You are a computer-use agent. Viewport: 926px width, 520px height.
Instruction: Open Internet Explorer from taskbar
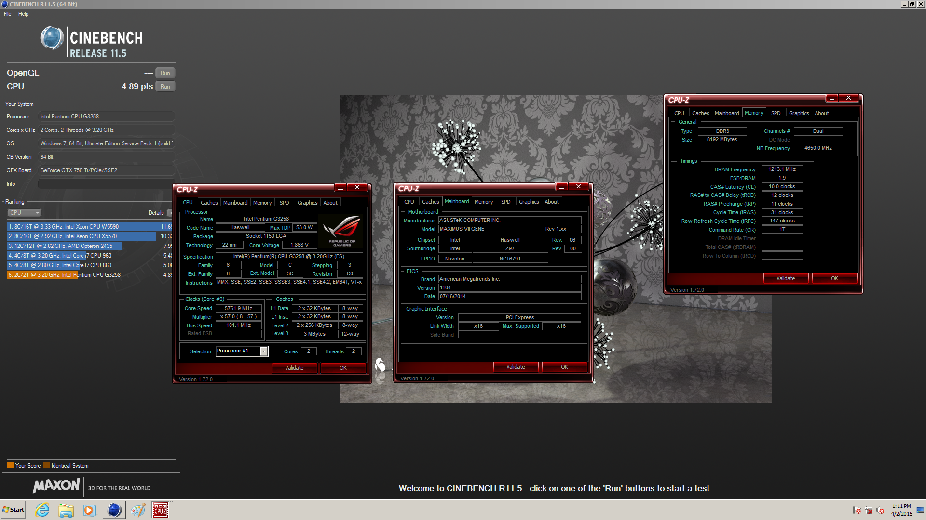(42, 510)
